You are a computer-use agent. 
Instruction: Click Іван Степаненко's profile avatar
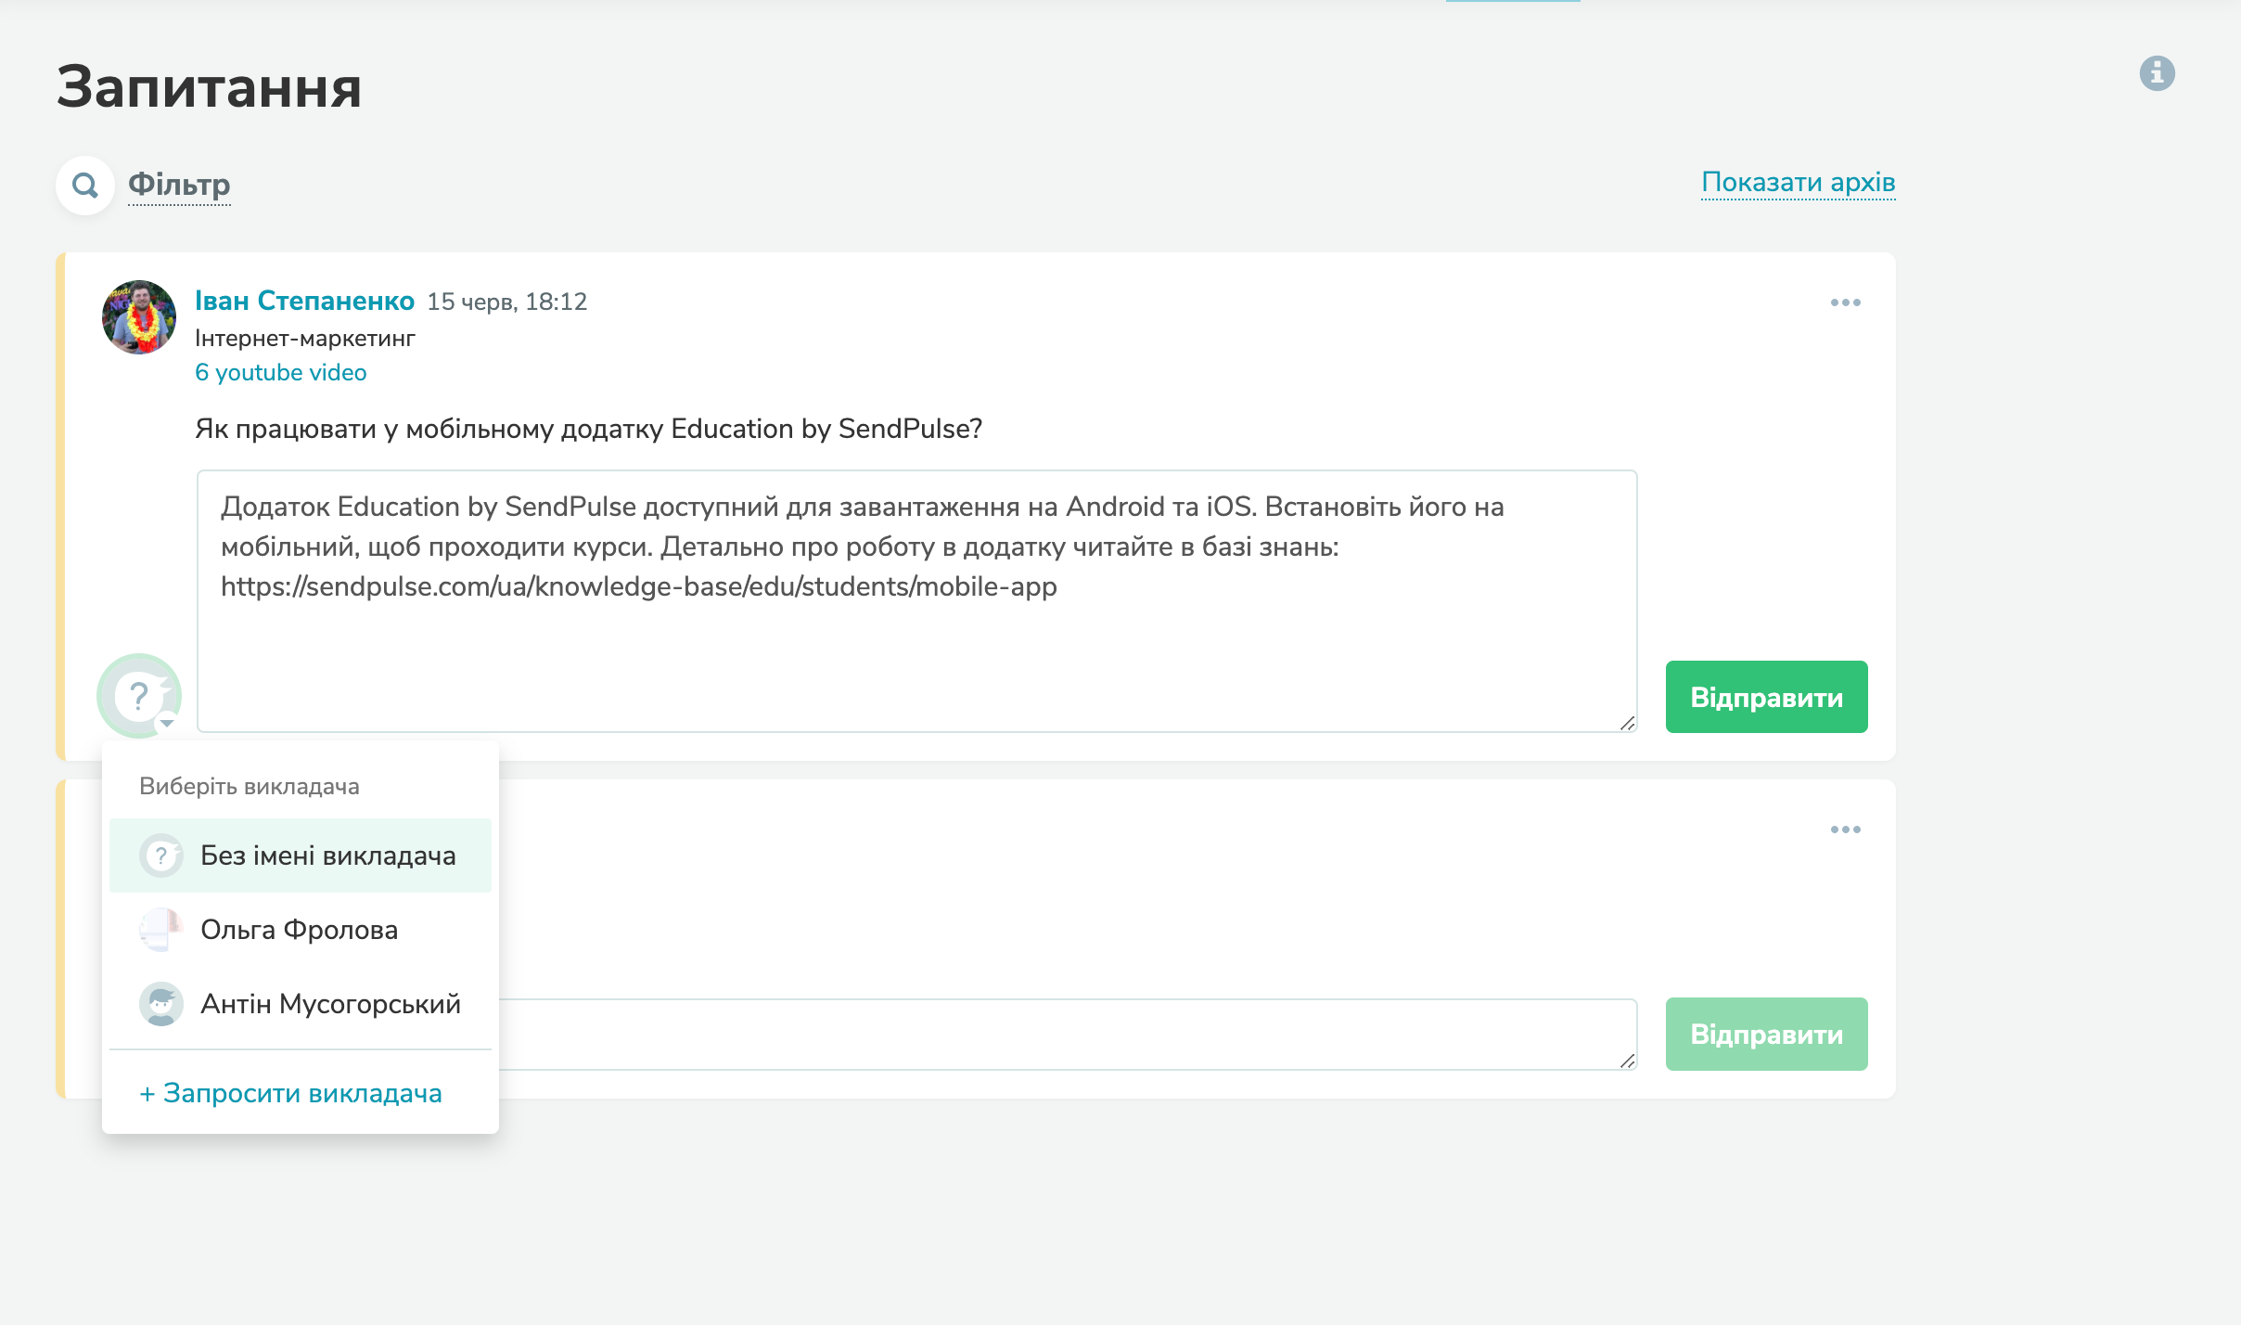[x=139, y=317]
